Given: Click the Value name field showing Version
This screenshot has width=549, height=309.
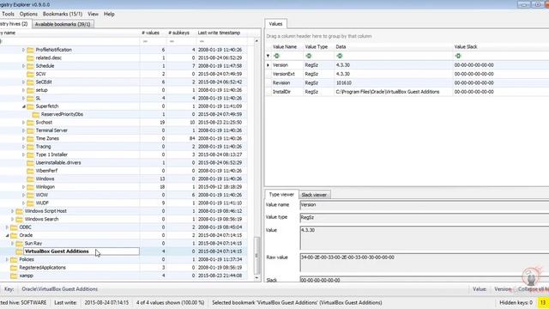Looking at the screenshot, I should [x=425, y=205].
